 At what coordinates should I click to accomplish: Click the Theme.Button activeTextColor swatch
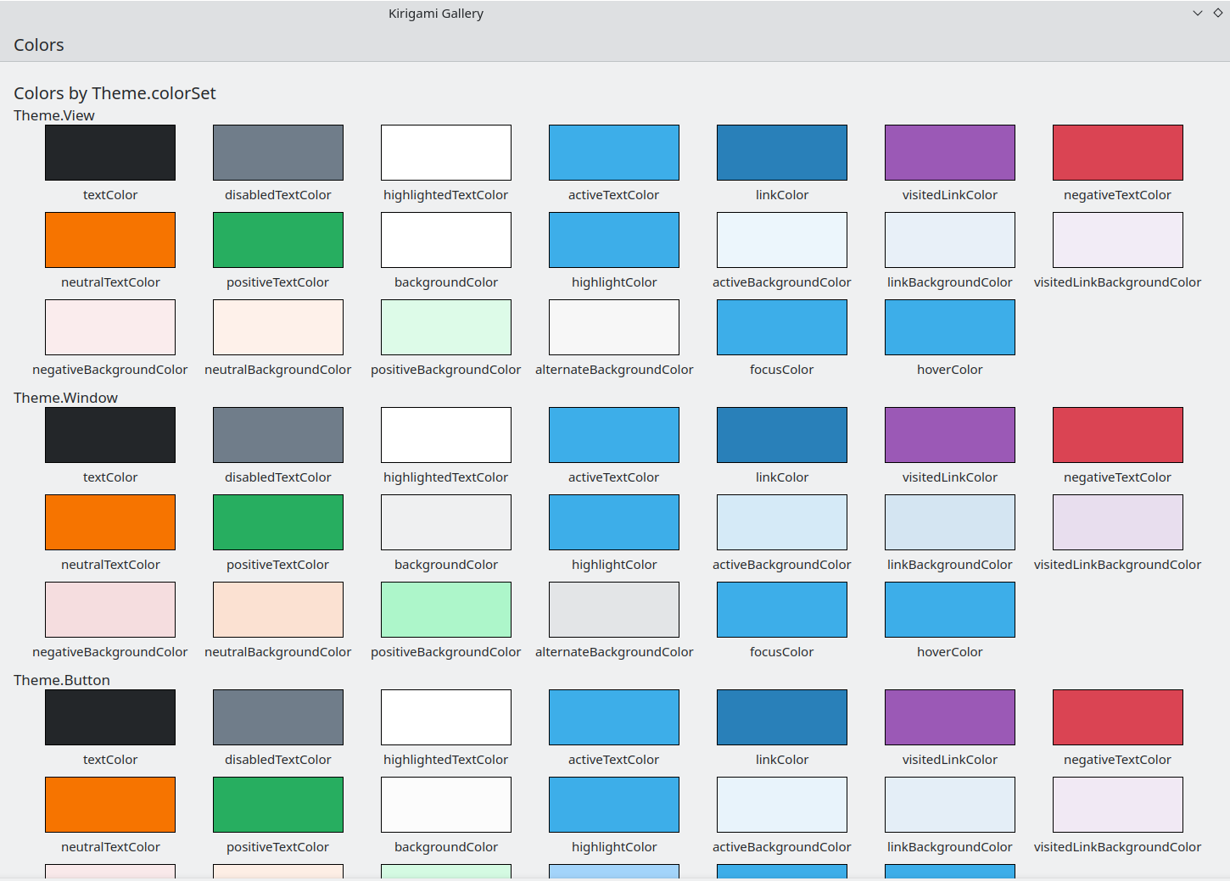[614, 717]
